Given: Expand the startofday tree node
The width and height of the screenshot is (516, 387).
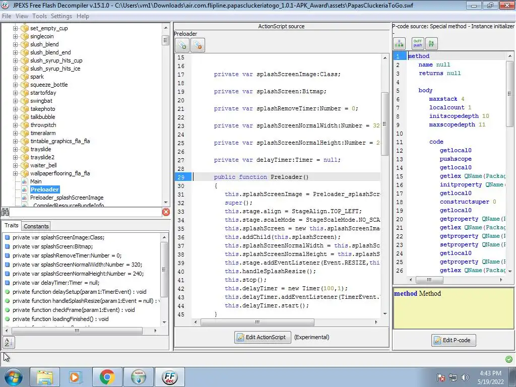Looking at the screenshot, I should 16,93.
